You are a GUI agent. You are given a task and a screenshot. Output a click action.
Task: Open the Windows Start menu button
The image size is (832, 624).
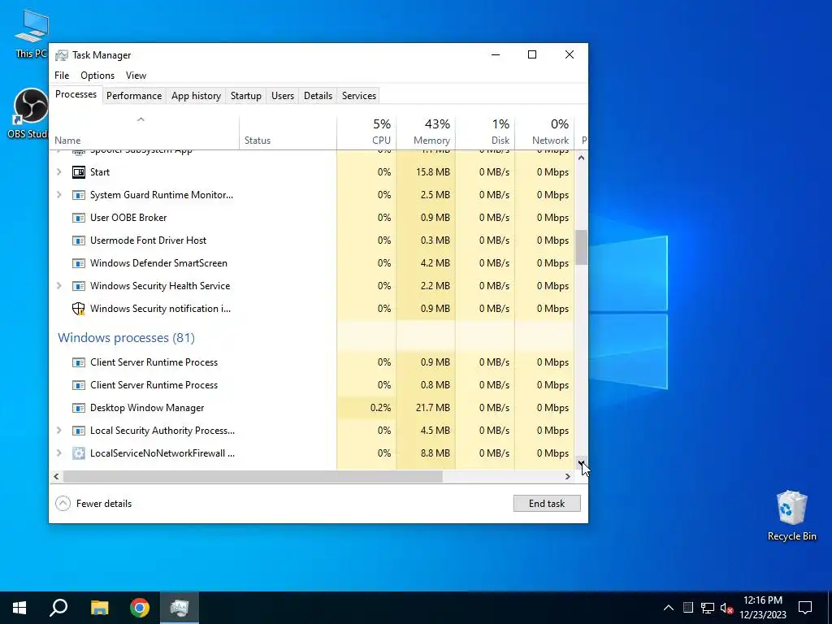19,608
